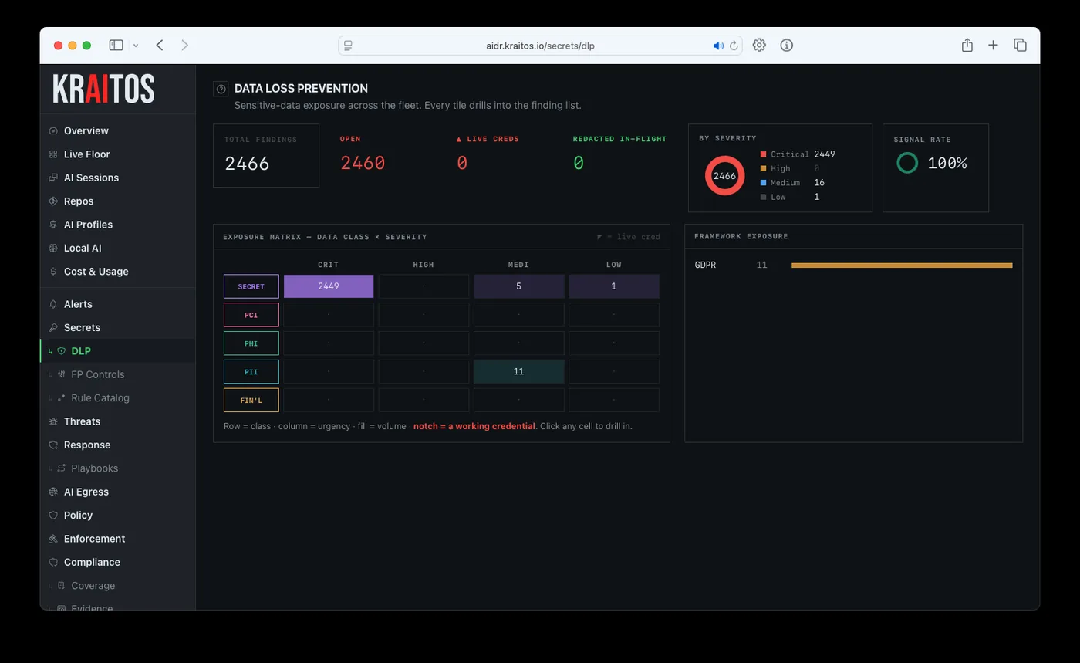
Task: Click the Policy shield icon
Action: pos(53,516)
